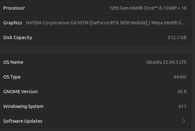Click the OS Name label
The image size is (195, 131).
(x=13, y=62)
